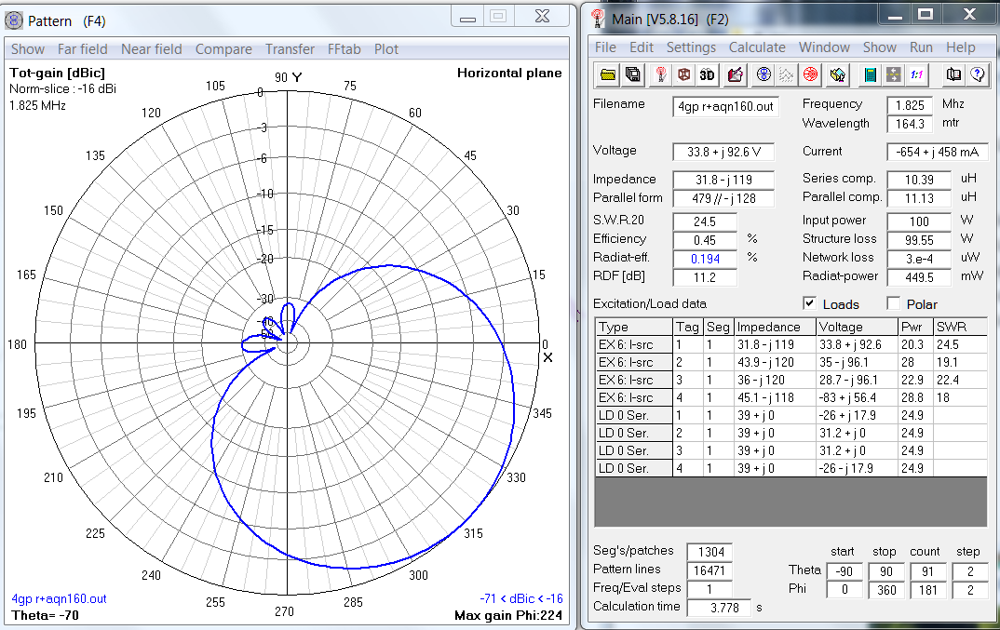
Task: Uncheck the Loads checkbox
Action: tap(809, 303)
